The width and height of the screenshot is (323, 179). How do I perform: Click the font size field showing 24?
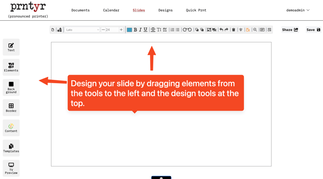coord(112,30)
